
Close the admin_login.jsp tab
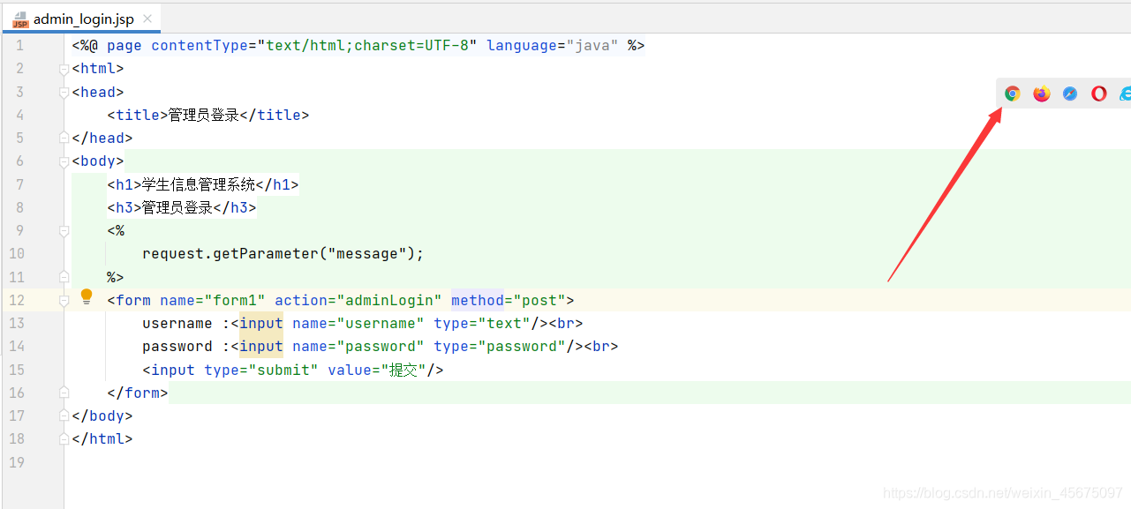click(x=147, y=19)
